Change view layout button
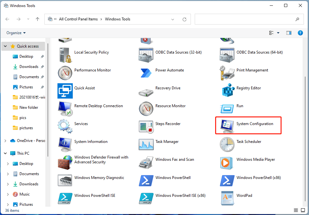Viewport: 309px width, 215px height. click(271, 33)
